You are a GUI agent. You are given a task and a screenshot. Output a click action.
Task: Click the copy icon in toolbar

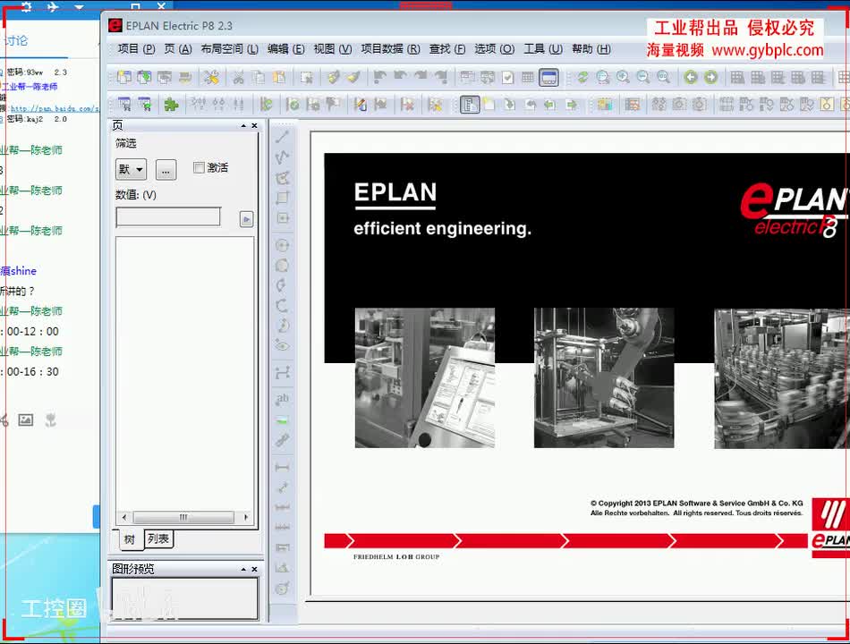(259, 78)
